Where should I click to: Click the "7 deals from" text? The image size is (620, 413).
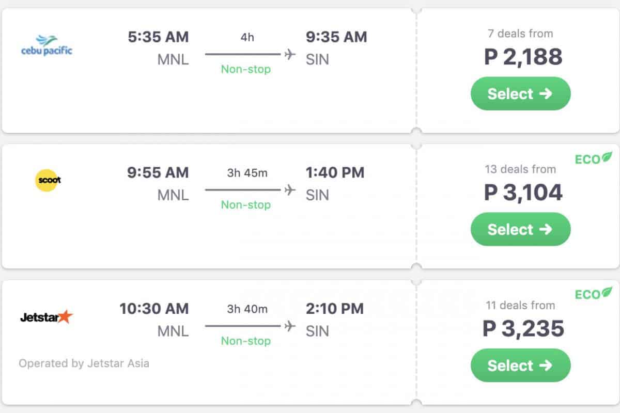[520, 34]
